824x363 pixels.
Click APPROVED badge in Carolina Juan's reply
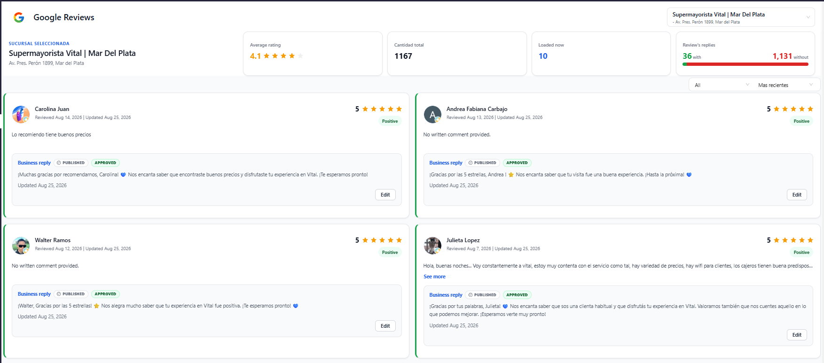pyautogui.click(x=105, y=163)
